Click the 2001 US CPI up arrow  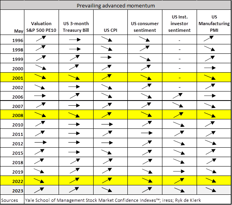point(107,77)
